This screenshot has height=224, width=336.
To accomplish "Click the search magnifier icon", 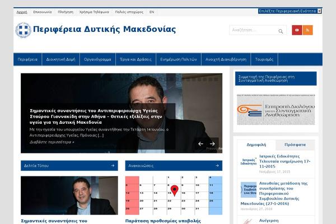I will 281,31.
